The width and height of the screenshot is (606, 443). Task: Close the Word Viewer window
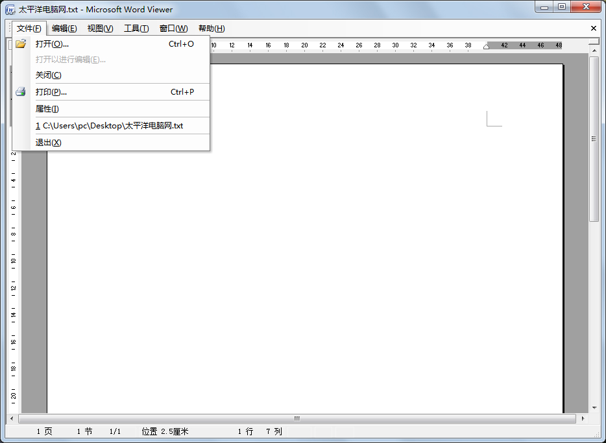pyautogui.click(x=587, y=7)
